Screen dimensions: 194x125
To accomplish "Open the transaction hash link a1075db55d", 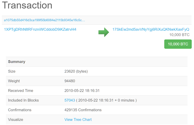I will (44, 20).
